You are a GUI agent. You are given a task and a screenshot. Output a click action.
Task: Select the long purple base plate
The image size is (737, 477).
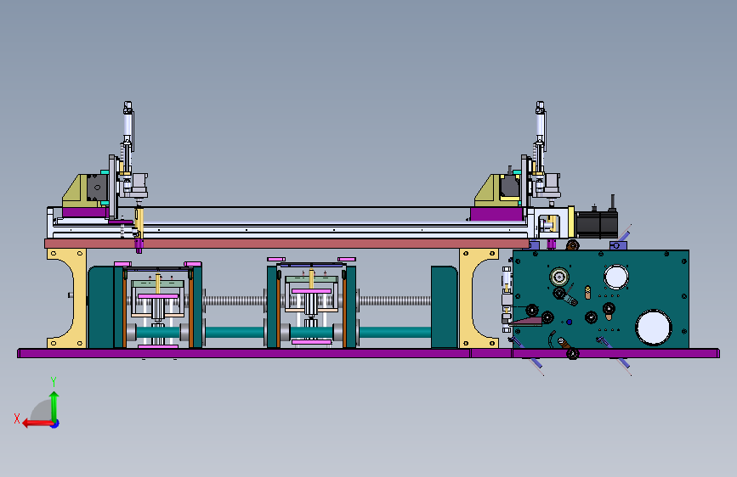368,353
